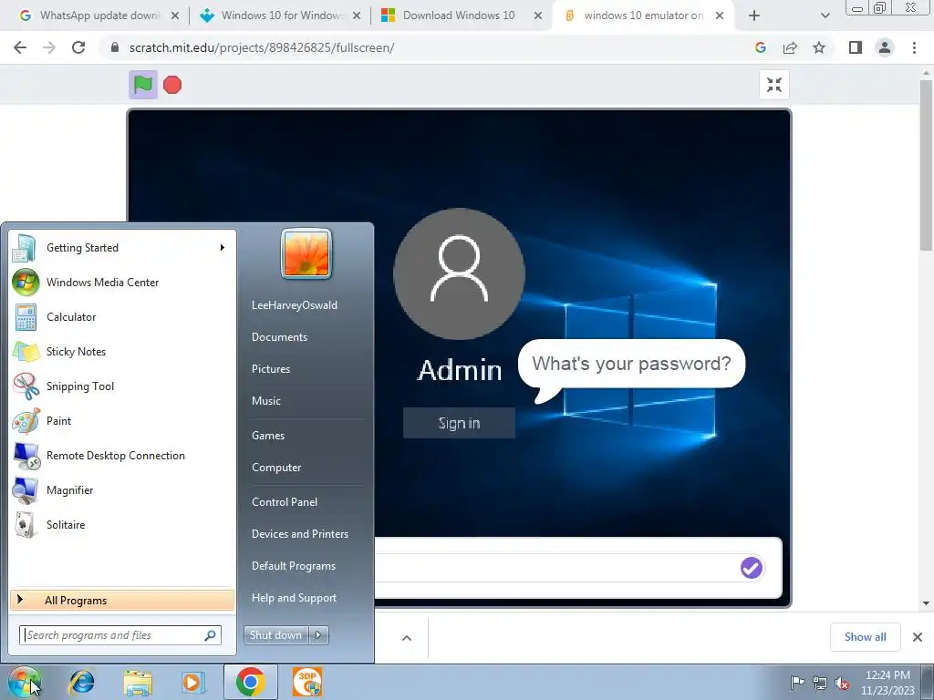
Task: Toggle the Chrome side panel icon
Action: tap(856, 47)
